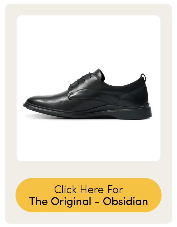Click the yellow Click Here For button

click(88, 195)
